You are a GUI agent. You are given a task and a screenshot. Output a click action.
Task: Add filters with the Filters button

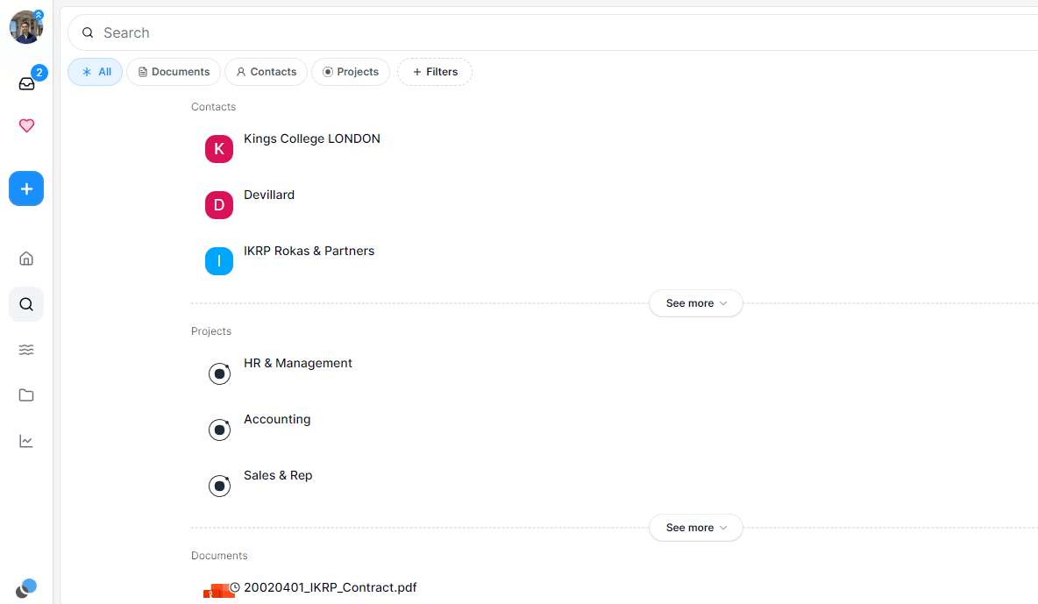click(435, 72)
